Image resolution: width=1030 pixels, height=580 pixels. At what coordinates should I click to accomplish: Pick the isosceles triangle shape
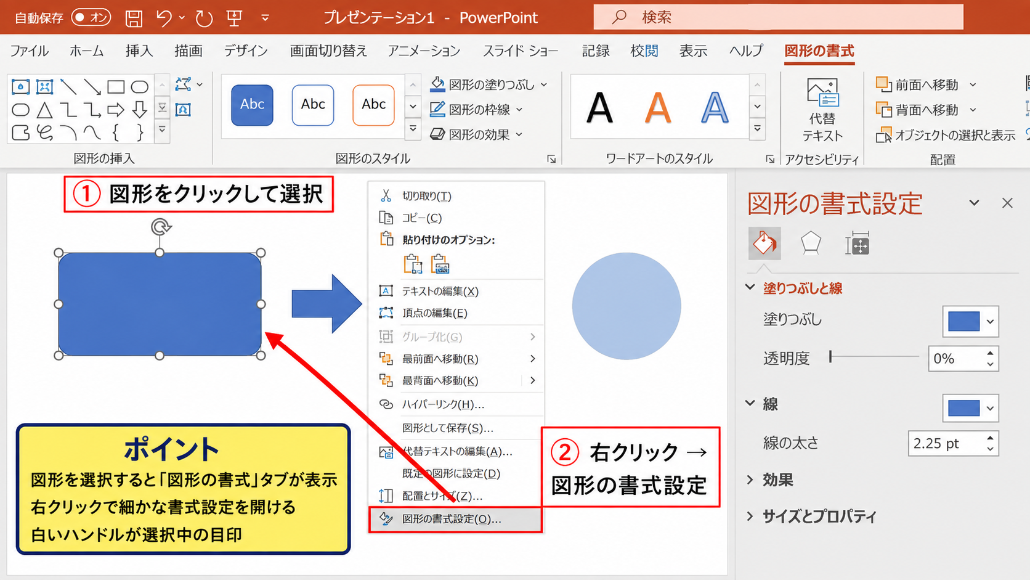tap(44, 110)
